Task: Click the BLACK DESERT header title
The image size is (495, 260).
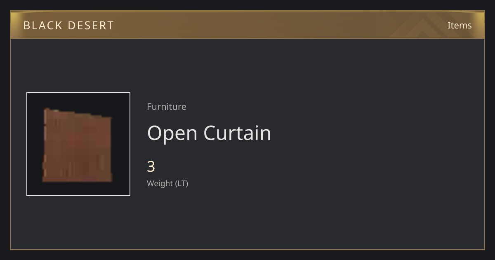Action: (68, 26)
